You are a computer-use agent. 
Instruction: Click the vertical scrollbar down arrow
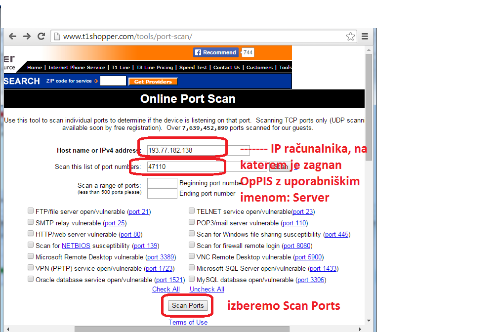(x=369, y=321)
